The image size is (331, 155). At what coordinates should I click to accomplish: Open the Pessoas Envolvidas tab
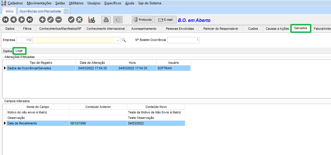point(180,29)
